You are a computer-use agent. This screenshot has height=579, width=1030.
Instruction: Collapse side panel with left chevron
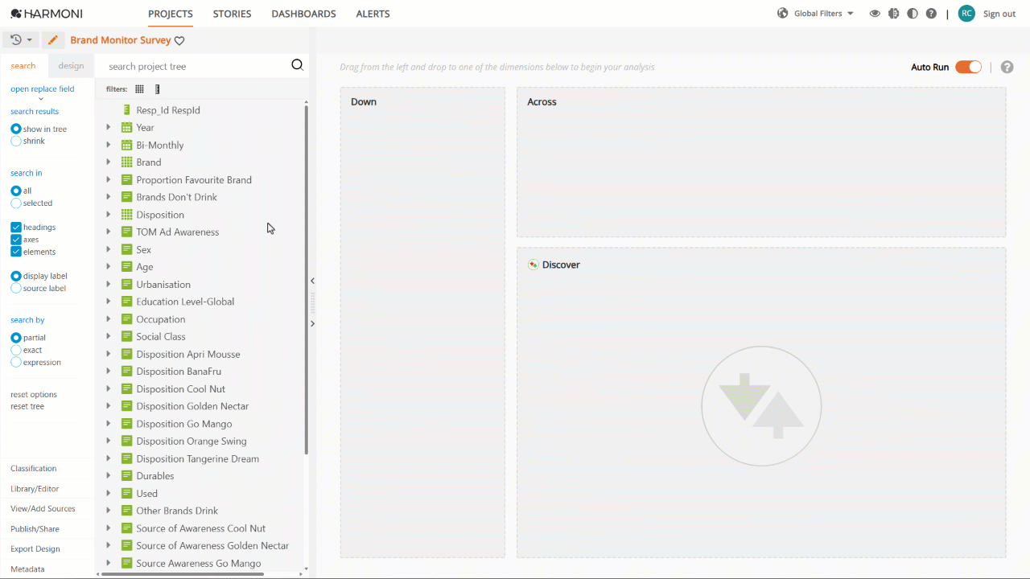(x=312, y=281)
